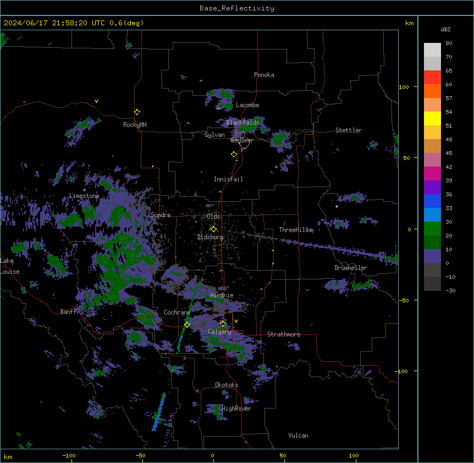Pick the light gray 70-80 dBZ swatch
The image size is (474, 463).
tap(432, 50)
